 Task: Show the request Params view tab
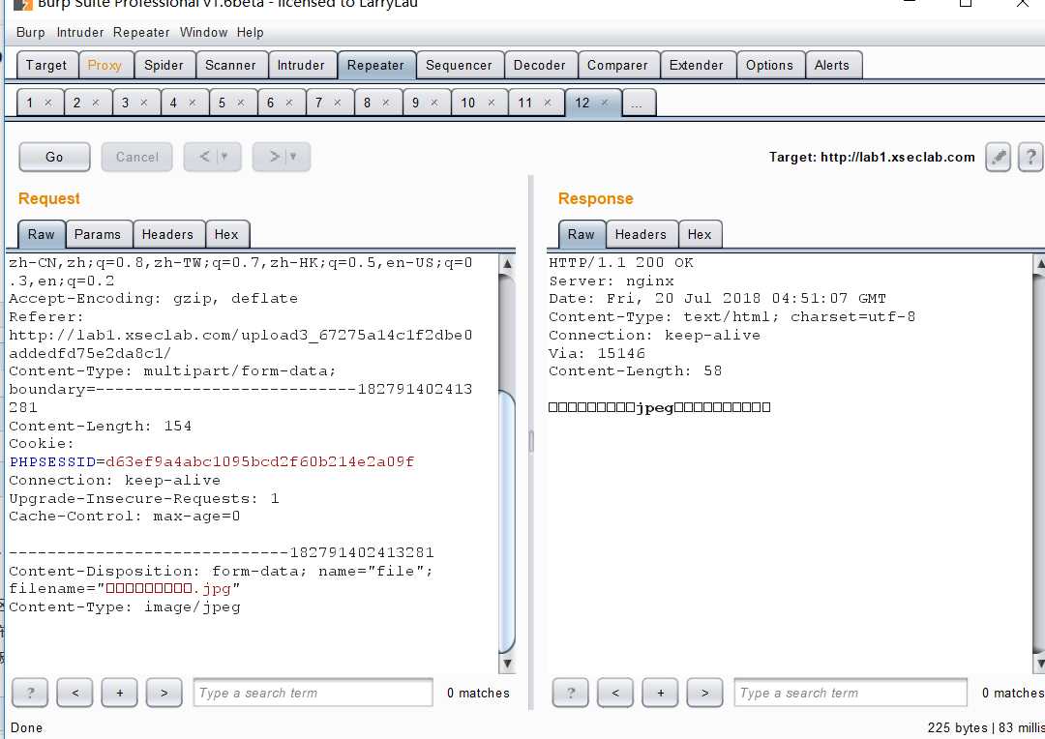tap(98, 234)
